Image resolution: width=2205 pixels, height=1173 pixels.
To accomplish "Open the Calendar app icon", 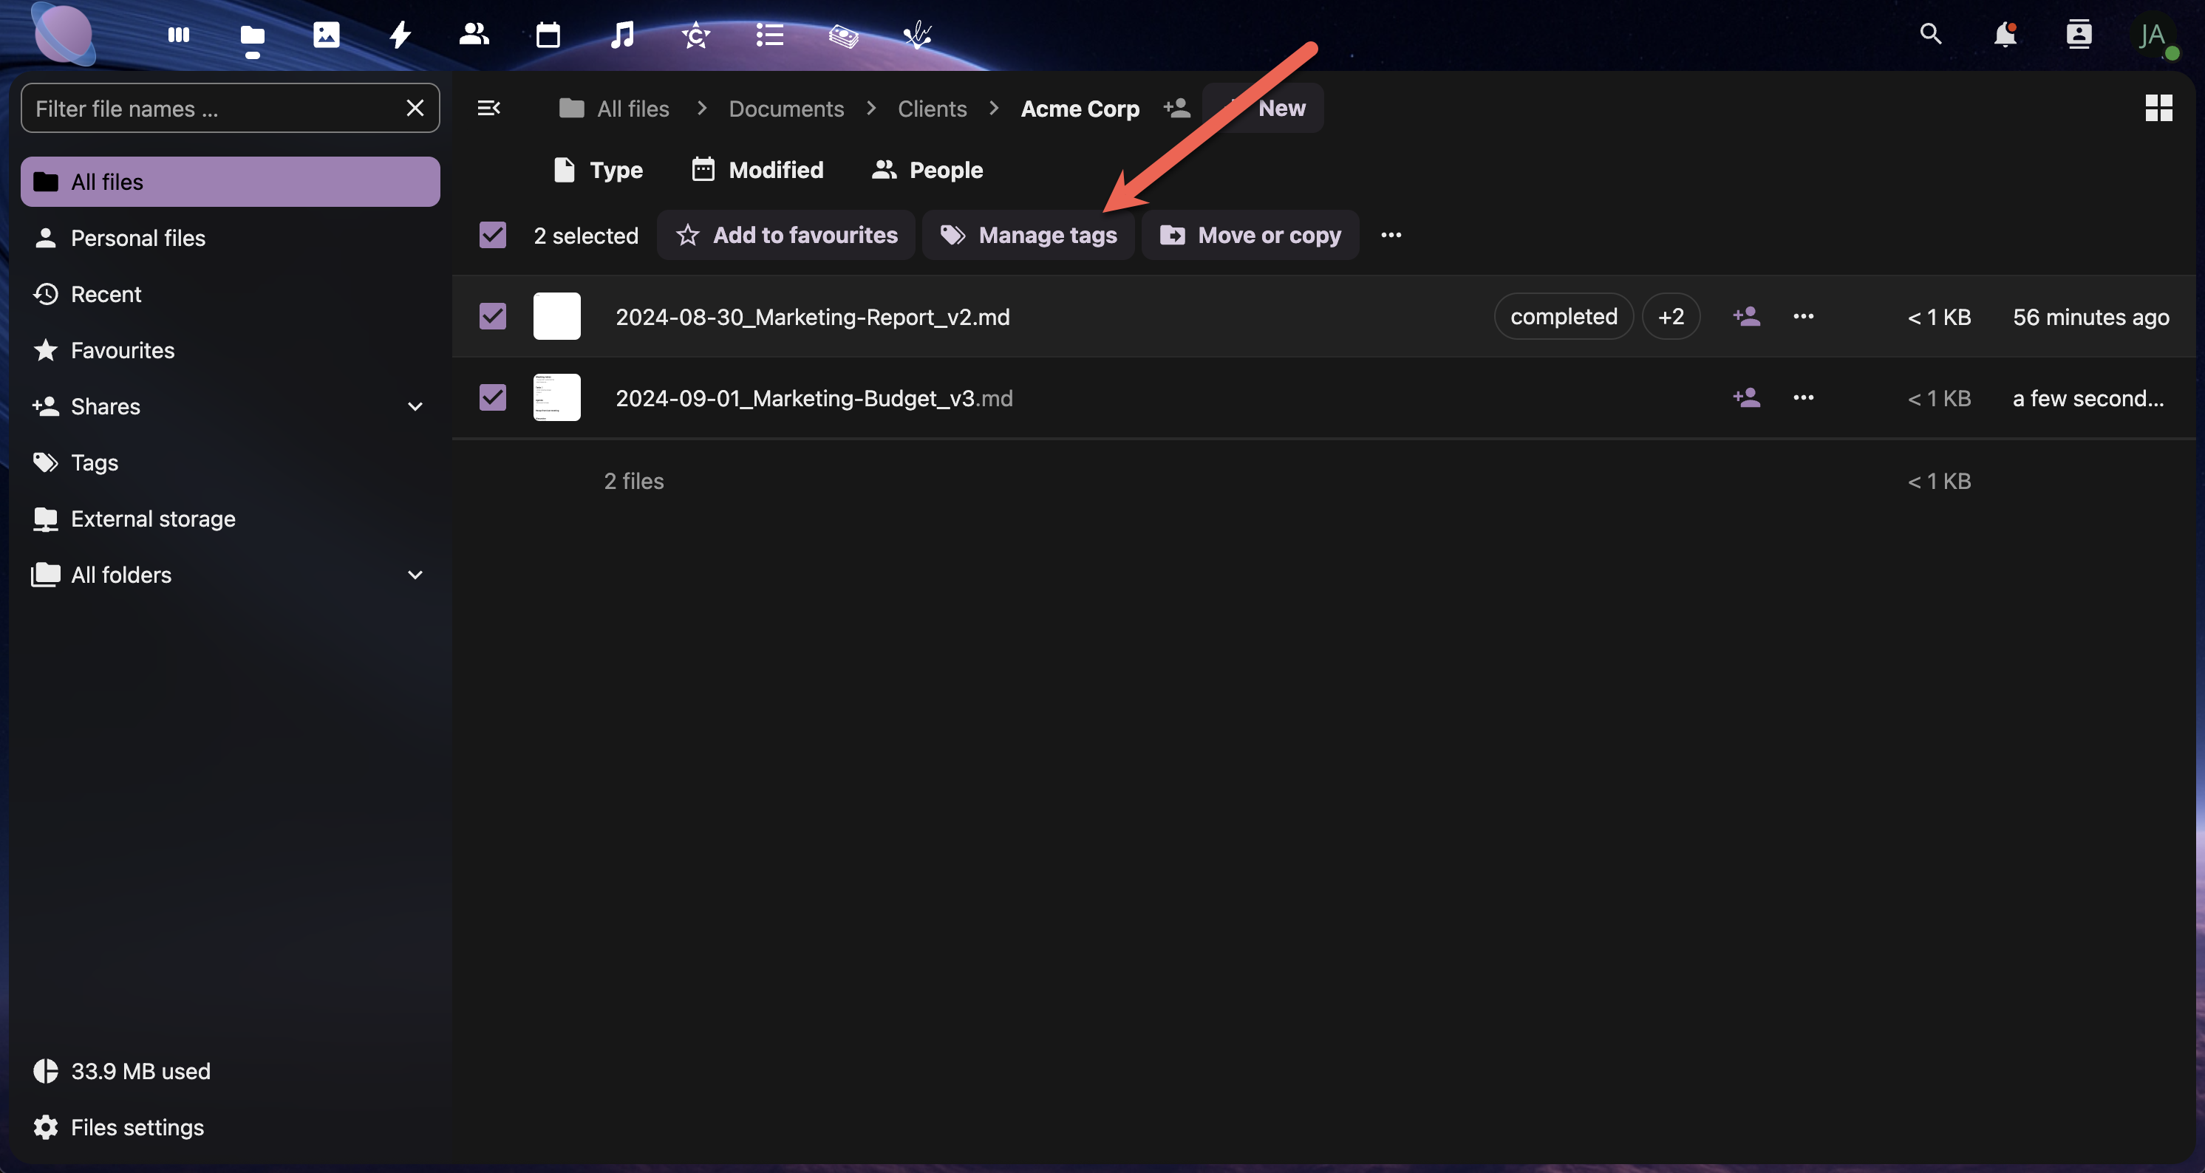I will (x=548, y=35).
